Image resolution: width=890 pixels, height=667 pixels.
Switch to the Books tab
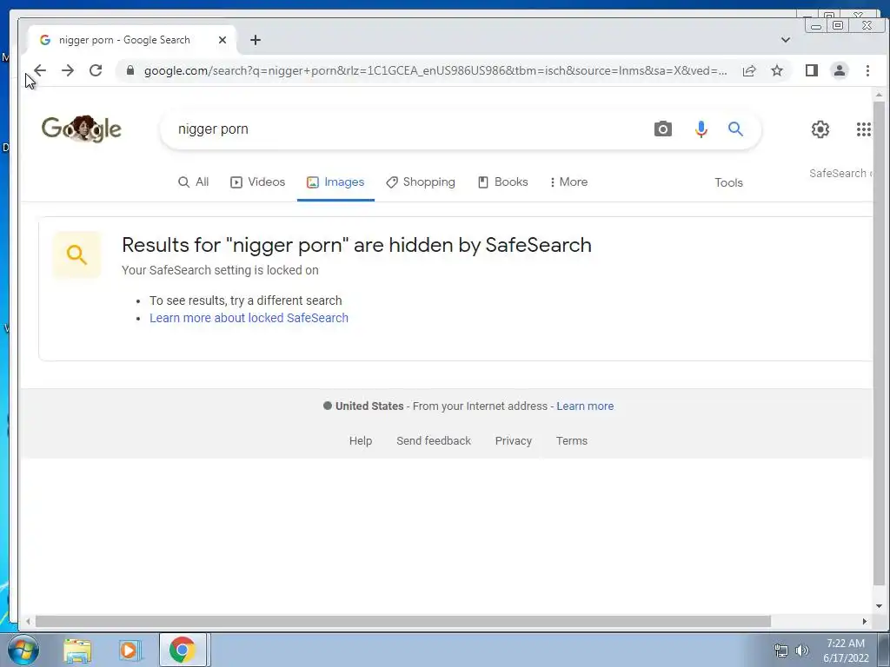(503, 182)
